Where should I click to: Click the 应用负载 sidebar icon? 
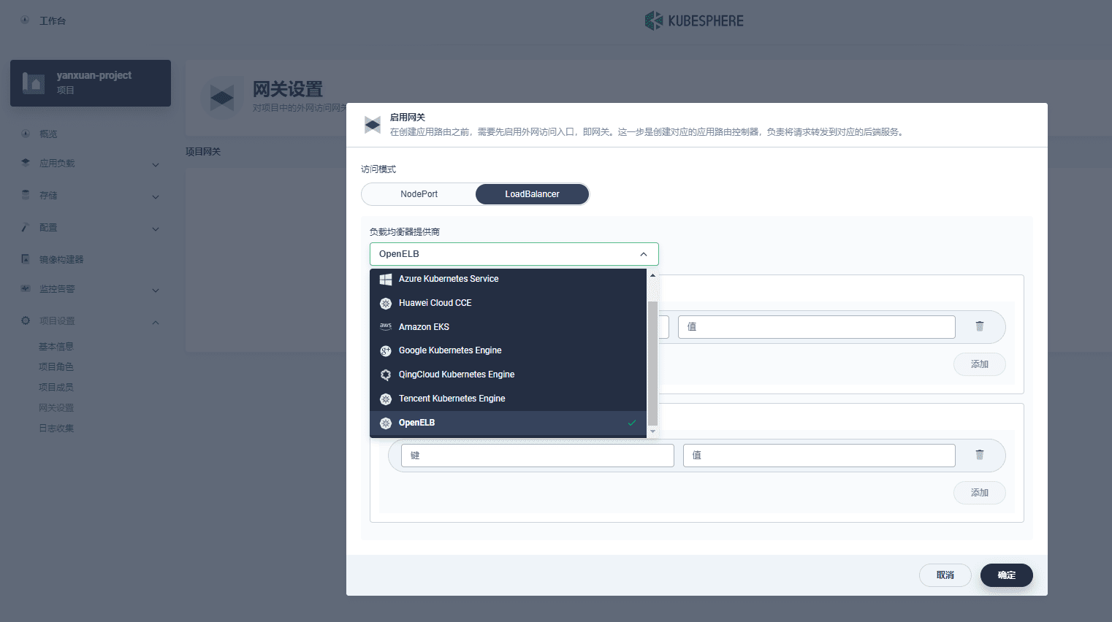(x=26, y=163)
